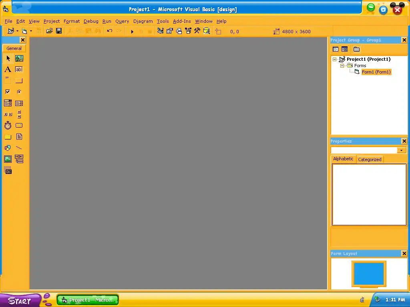Select the Frame control tool

[8, 80]
